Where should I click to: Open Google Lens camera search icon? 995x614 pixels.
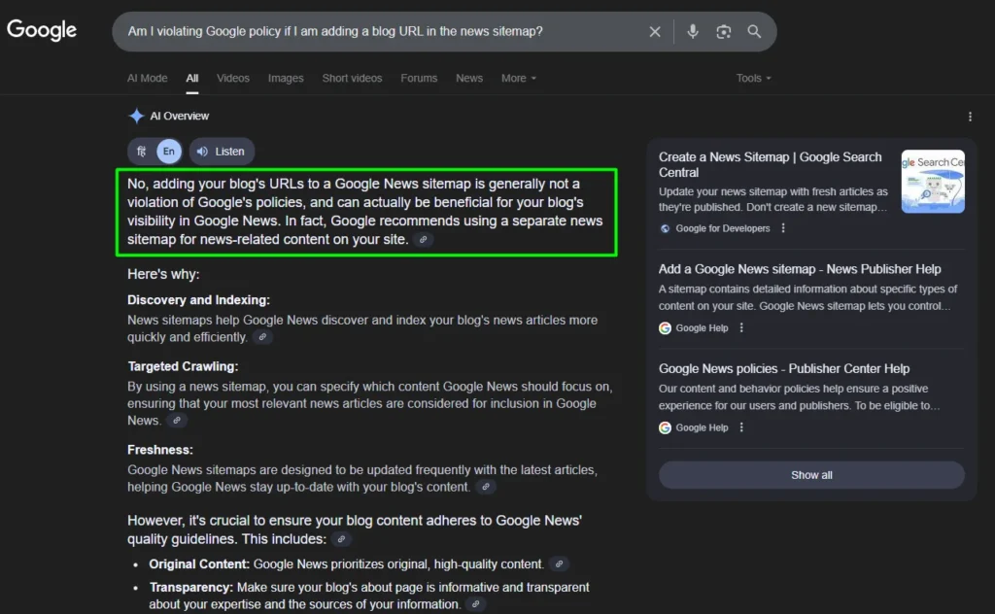coord(723,32)
